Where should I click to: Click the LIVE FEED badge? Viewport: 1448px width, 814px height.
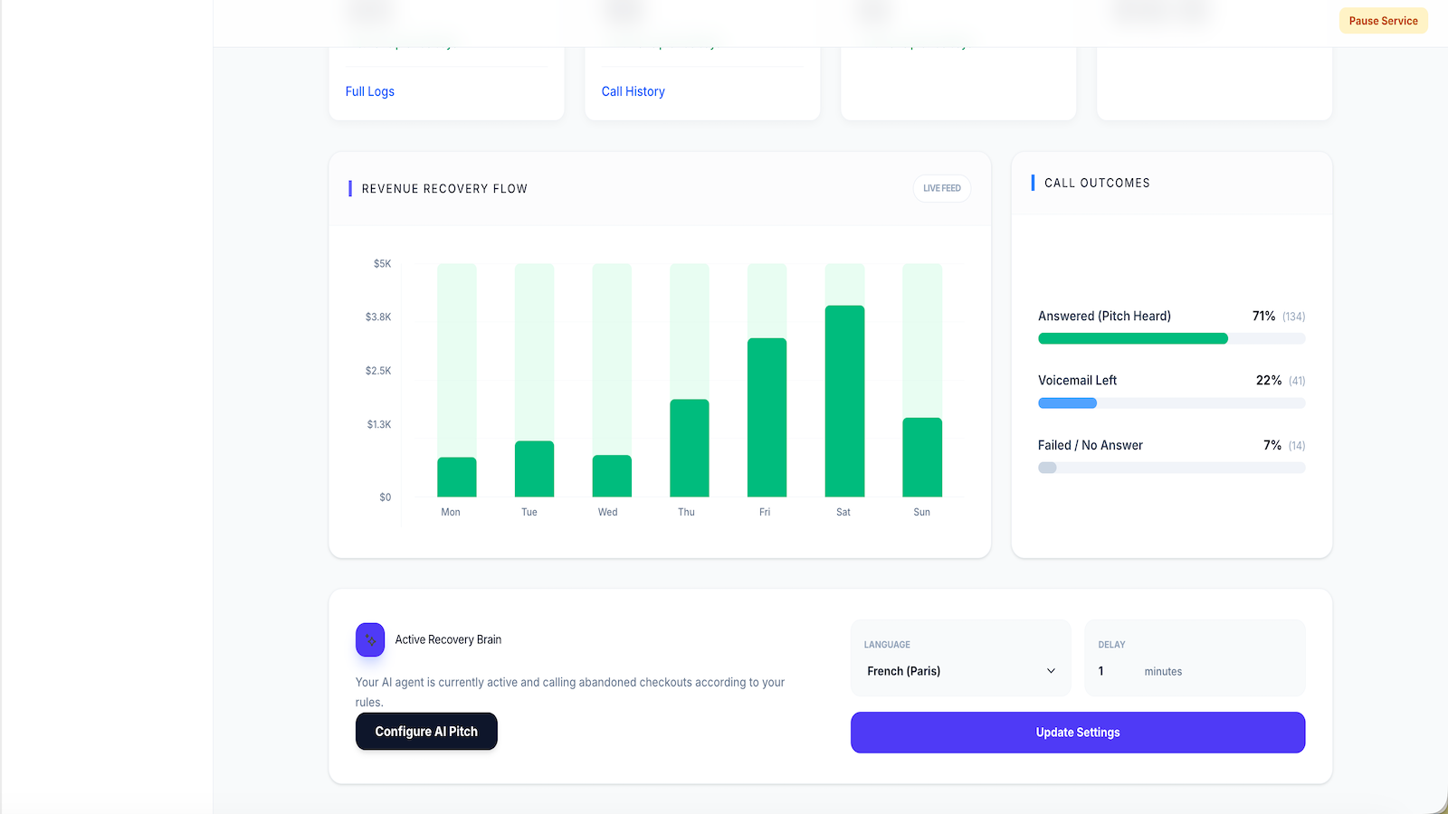click(942, 188)
